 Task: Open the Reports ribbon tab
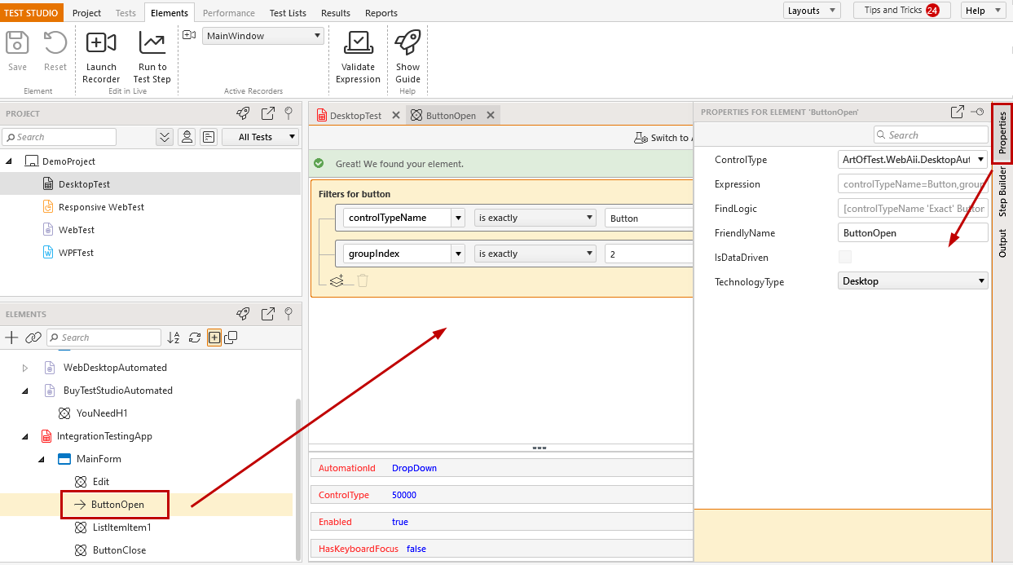[x=381, y=12]
